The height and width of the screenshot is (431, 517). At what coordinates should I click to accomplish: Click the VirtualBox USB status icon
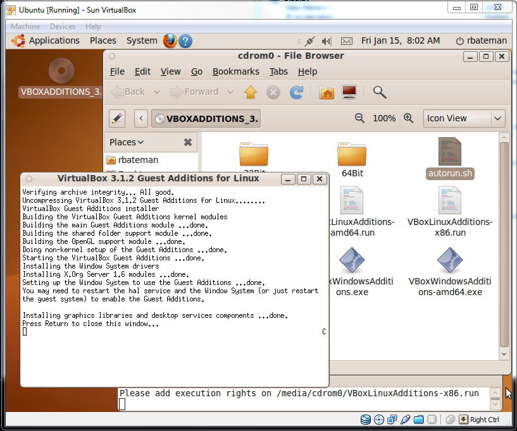405,420
